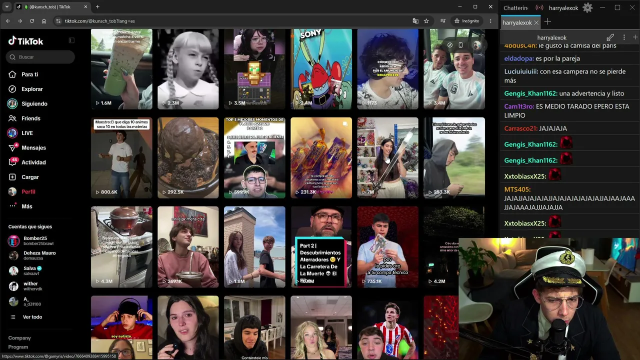This screenshot has width=640, height=360.
Task: Open the Para ti home feed
Action: point(29,74)
